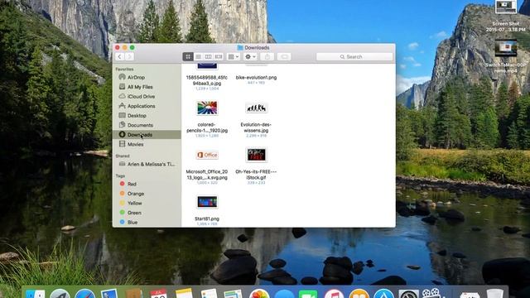Open iBooks from the Dock
This screenshot has width=530, height=298.
point(359,294)
